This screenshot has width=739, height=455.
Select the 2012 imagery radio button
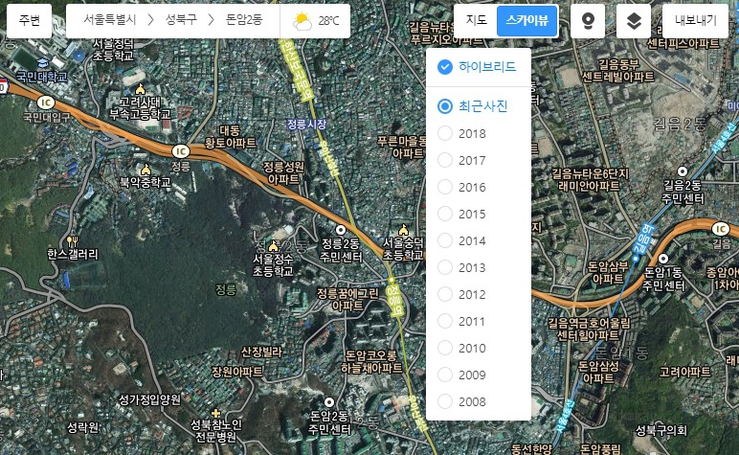click(445, 294)
